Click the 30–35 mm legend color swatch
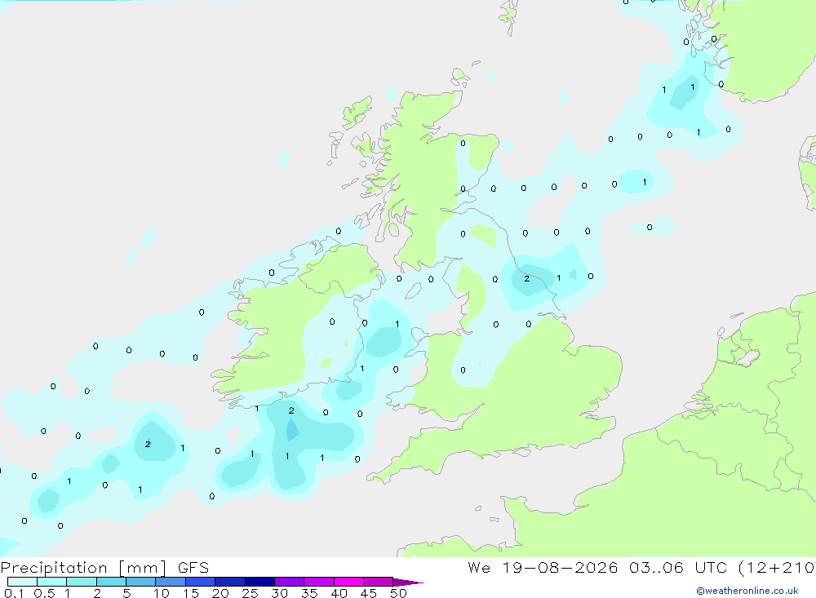The height and width of the screenshot is (598, 816). pyautogui.click(x=290, y=582)
